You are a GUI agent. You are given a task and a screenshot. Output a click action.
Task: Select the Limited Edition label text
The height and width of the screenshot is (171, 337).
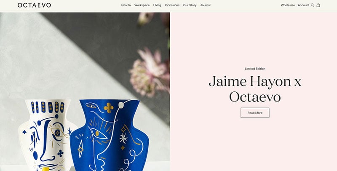(x=255, y=69)
